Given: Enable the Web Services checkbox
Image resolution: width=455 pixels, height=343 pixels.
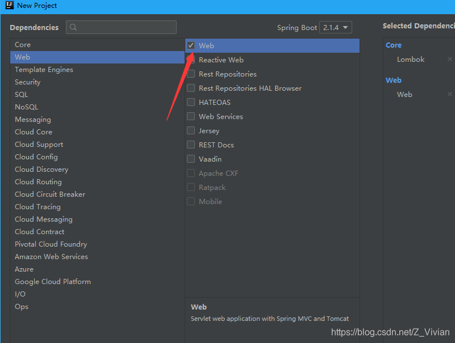Looking at the screenshot, I should pyautogui.click(x=191, y=116).
